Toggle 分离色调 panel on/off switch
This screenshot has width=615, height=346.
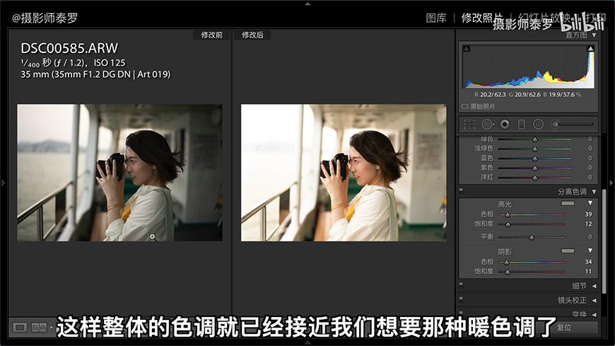click(461, 190)
